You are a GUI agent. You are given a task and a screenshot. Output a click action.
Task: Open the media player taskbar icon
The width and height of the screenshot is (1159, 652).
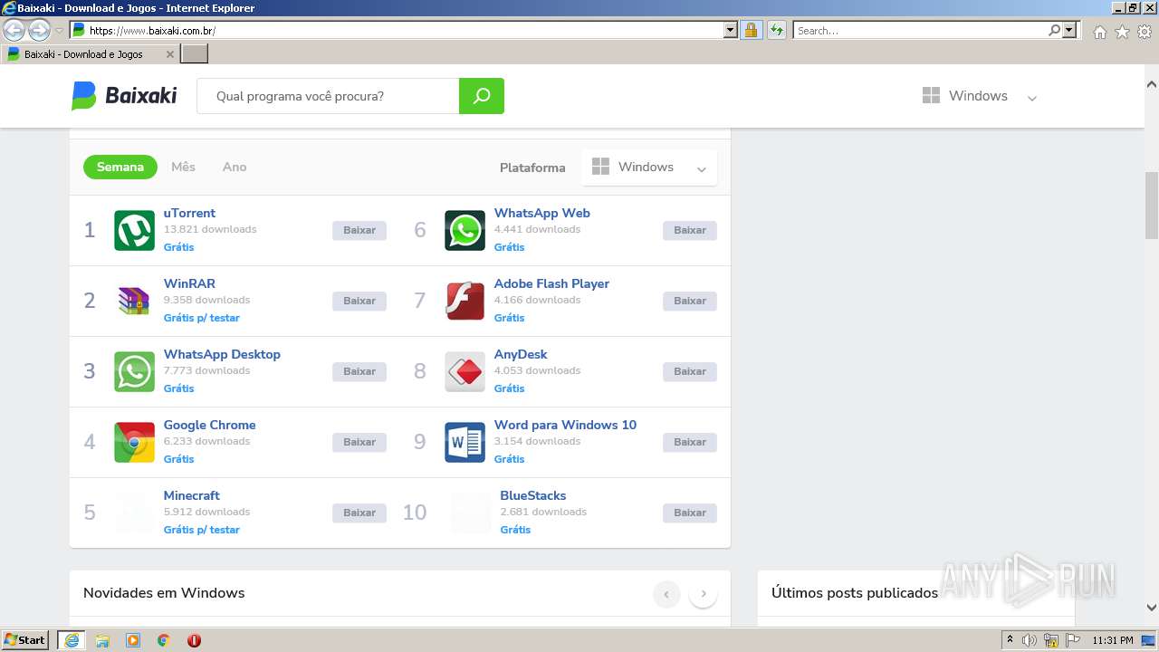(x=133, y=640)
